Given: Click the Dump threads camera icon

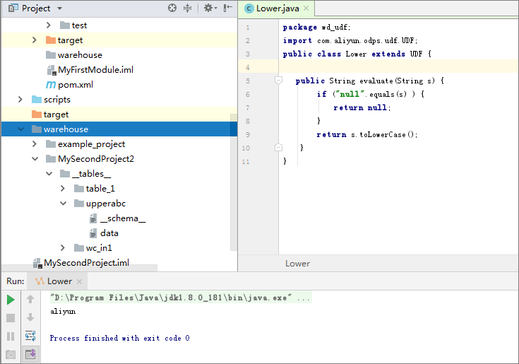Looking at the screenshot, I should 11,354.
